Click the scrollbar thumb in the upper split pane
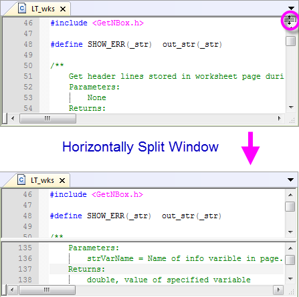The image size is (299, 297). coord(290,207)
